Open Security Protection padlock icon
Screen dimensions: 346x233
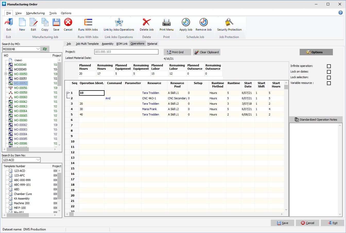[229, 23]
